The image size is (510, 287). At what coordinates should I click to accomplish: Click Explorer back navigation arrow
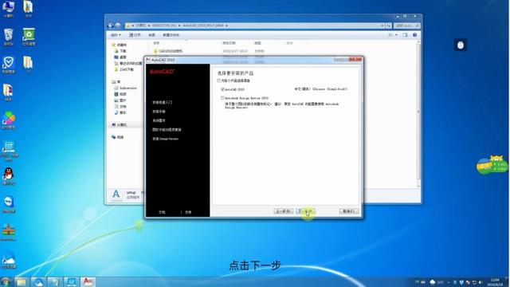coord(111,26)
